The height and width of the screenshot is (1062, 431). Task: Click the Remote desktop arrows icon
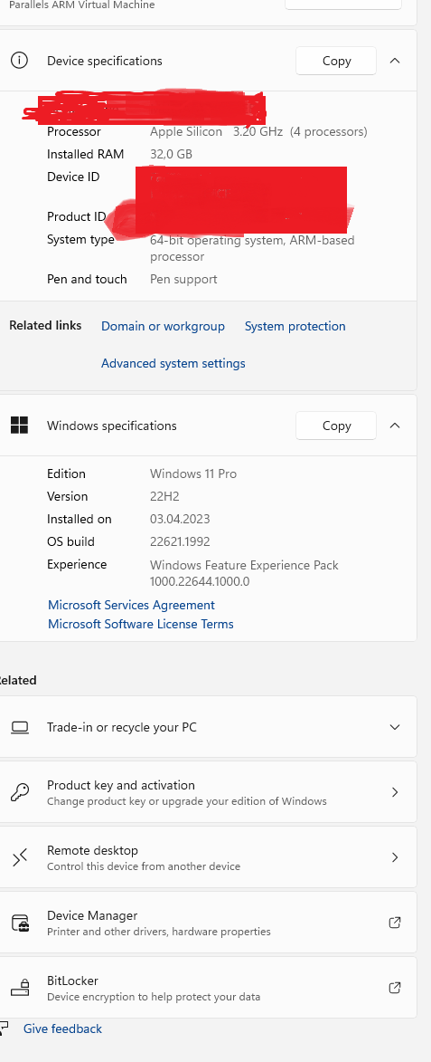20,857
